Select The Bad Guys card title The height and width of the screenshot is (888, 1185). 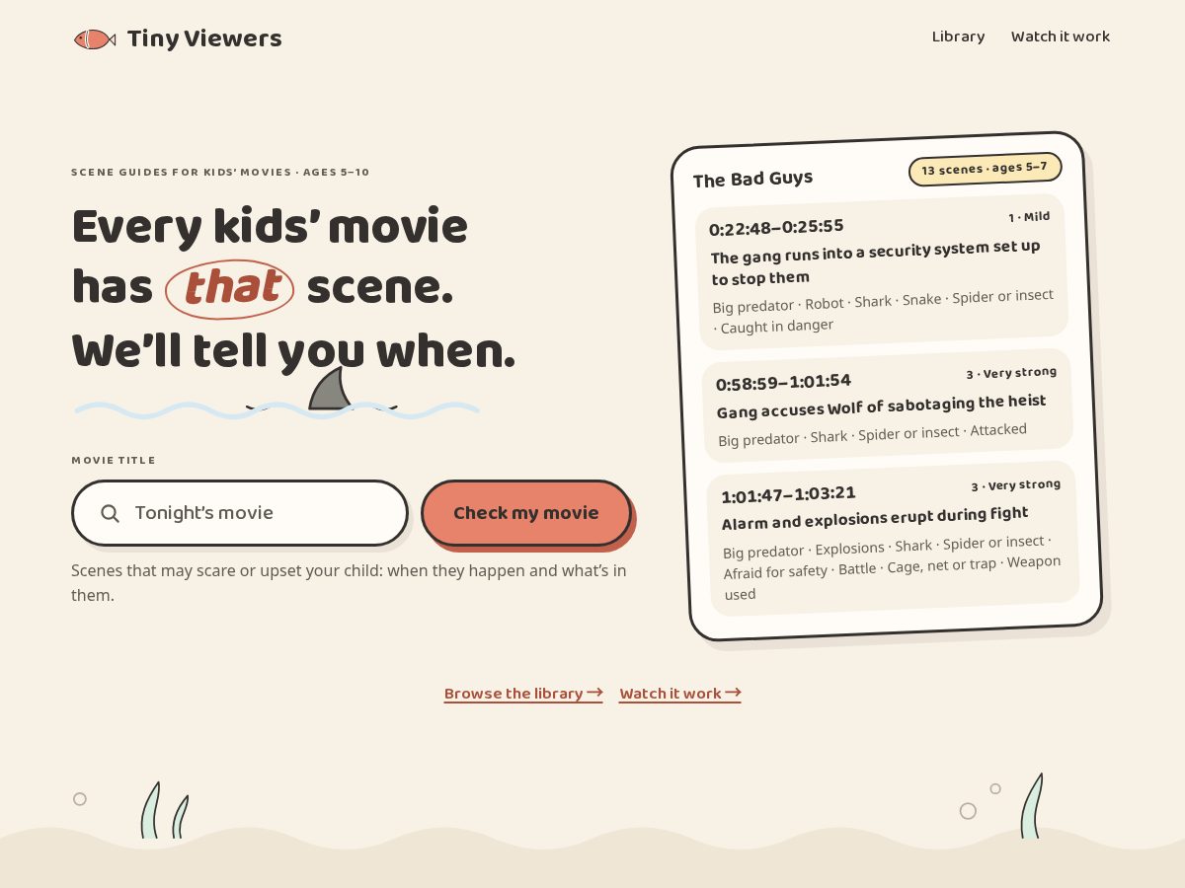752,179
